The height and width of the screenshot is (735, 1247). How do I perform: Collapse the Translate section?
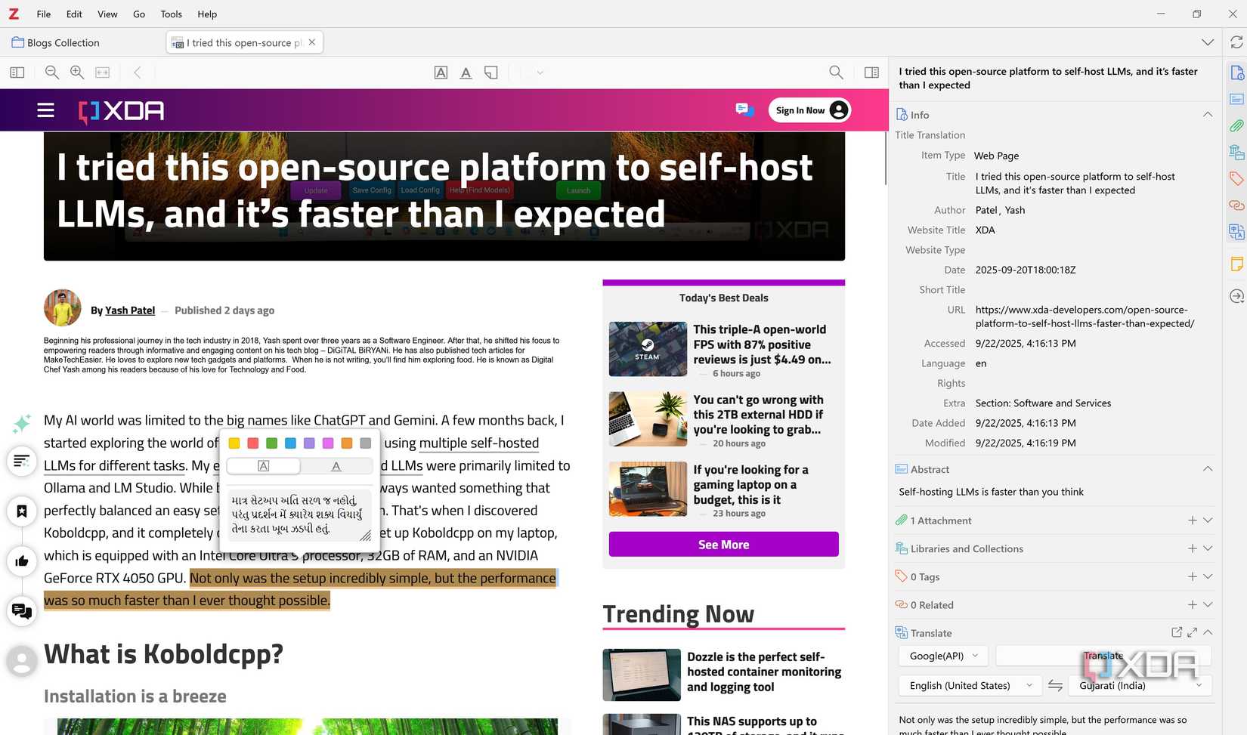(1208, 632)
